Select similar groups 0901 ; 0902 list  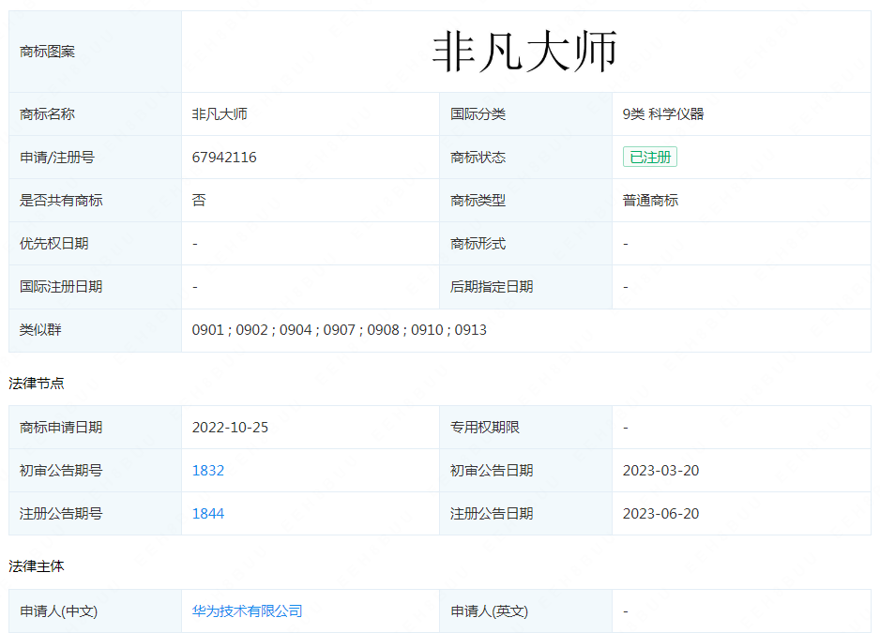click(x=339, y=330)
